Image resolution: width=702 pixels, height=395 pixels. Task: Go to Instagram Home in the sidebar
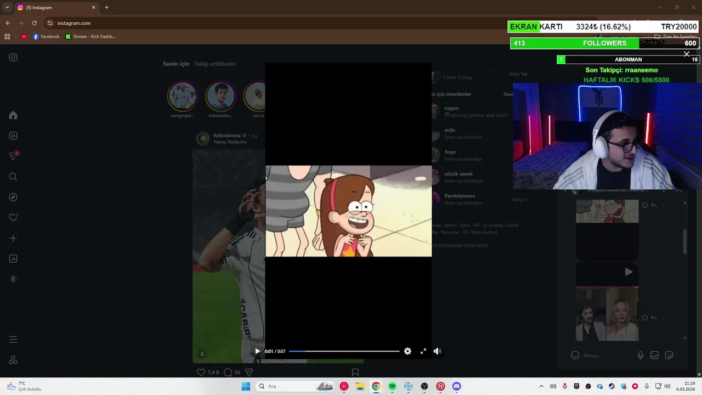coord(13,115)
